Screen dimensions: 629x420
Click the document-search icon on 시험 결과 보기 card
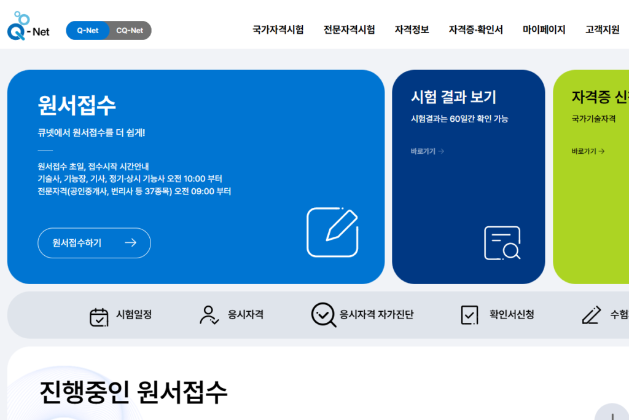[501, 242]
